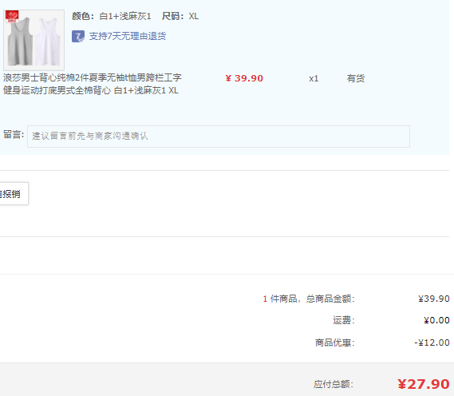Click the 总商品金额 ¥39.90 amount
The width and height of the screenshot is (454, 396).
pyautogui.click(x=434, y=299)
